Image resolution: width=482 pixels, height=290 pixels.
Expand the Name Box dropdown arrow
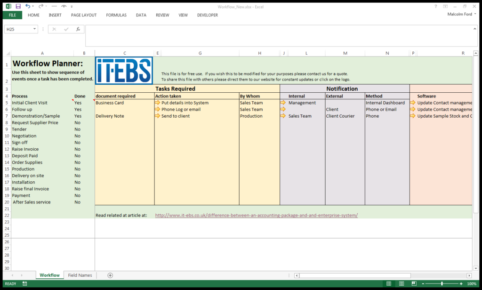(x=34, y=29)
